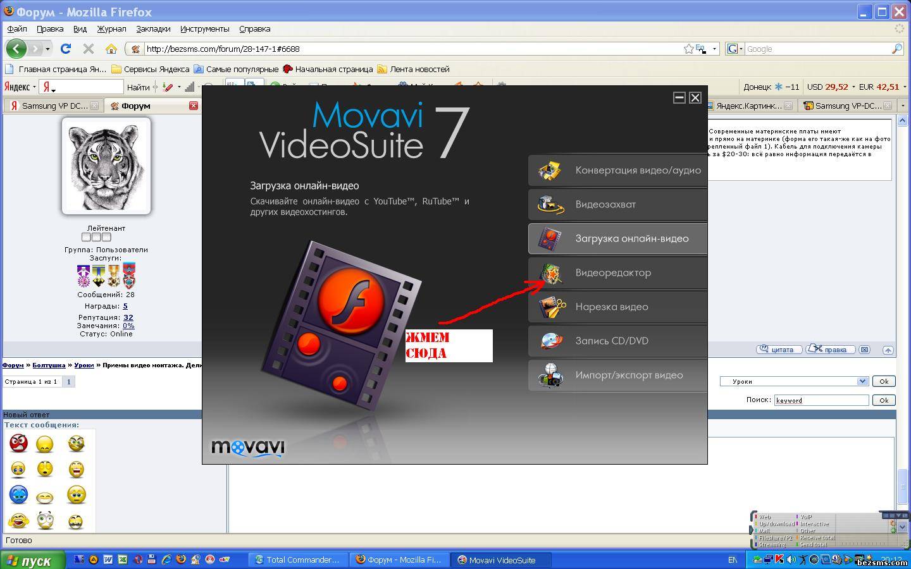Viewport: 911px width, 569px height.
Task: Open the Вид menu
Action: 80,28
